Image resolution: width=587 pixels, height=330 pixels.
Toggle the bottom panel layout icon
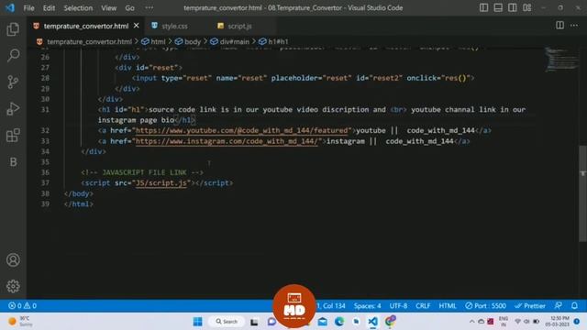coord(498,7)
